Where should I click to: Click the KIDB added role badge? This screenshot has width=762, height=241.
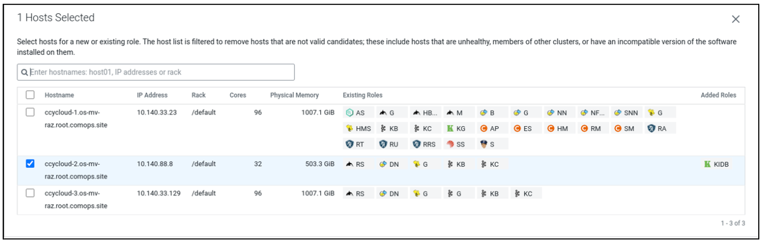(717, 164)
